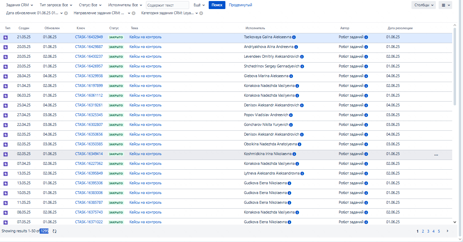Screen dimensions: 463x242
Task: Click issue type icon for CTASK-16432949
Action: coord(6,38)
